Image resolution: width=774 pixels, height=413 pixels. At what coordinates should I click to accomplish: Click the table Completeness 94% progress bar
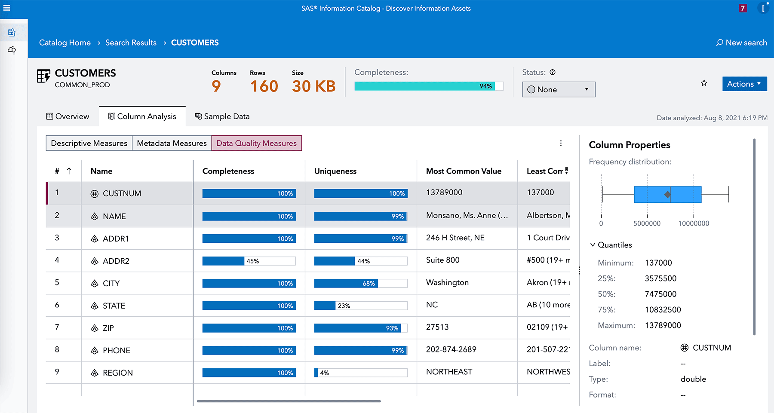pos(429,86)
